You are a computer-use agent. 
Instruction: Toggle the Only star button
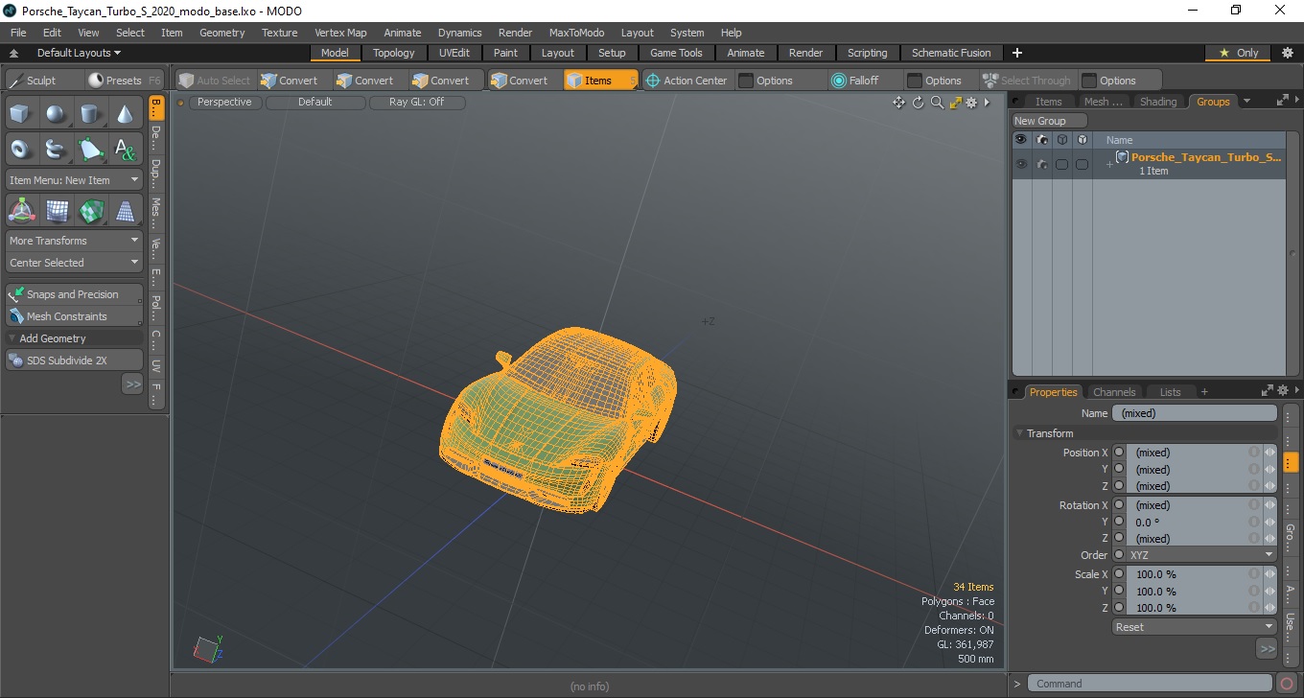coord(1239,53)
